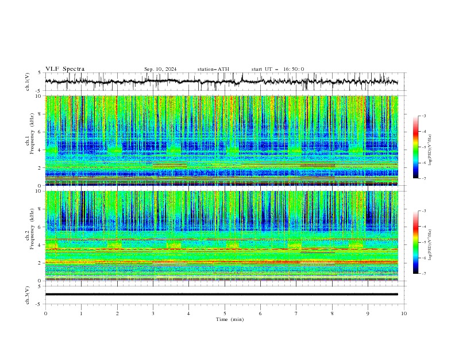Click the "8" kHz tick on ch.2 spectrogram
Image resolution: width=455 pixels, height=352 pixels.
click(40, 209)
